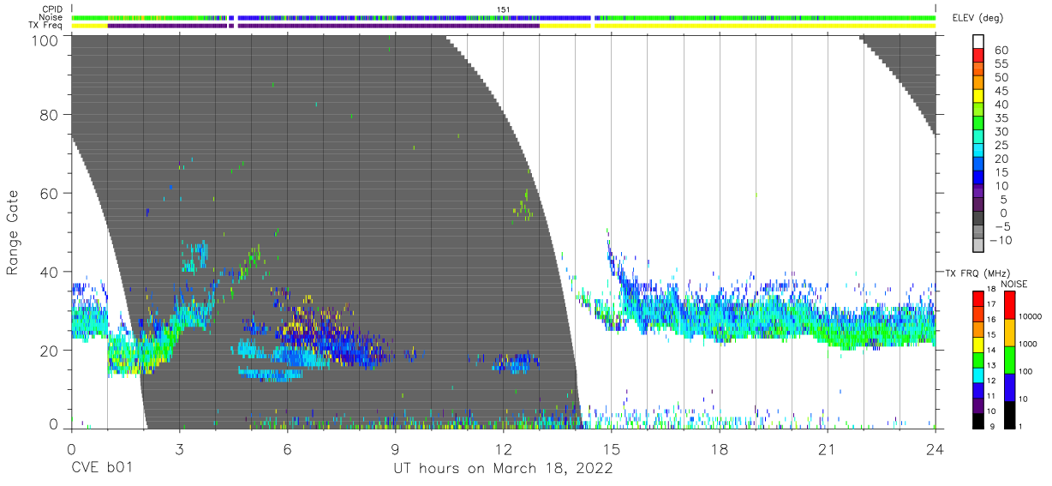Screen dimensions: 1052x486
Task: Select the white top cap of ELEV colorbar
Action: coord(979,42)
